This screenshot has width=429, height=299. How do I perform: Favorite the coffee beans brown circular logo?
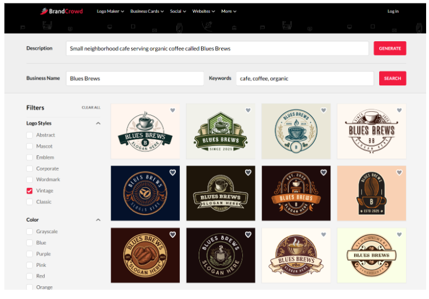172,235
